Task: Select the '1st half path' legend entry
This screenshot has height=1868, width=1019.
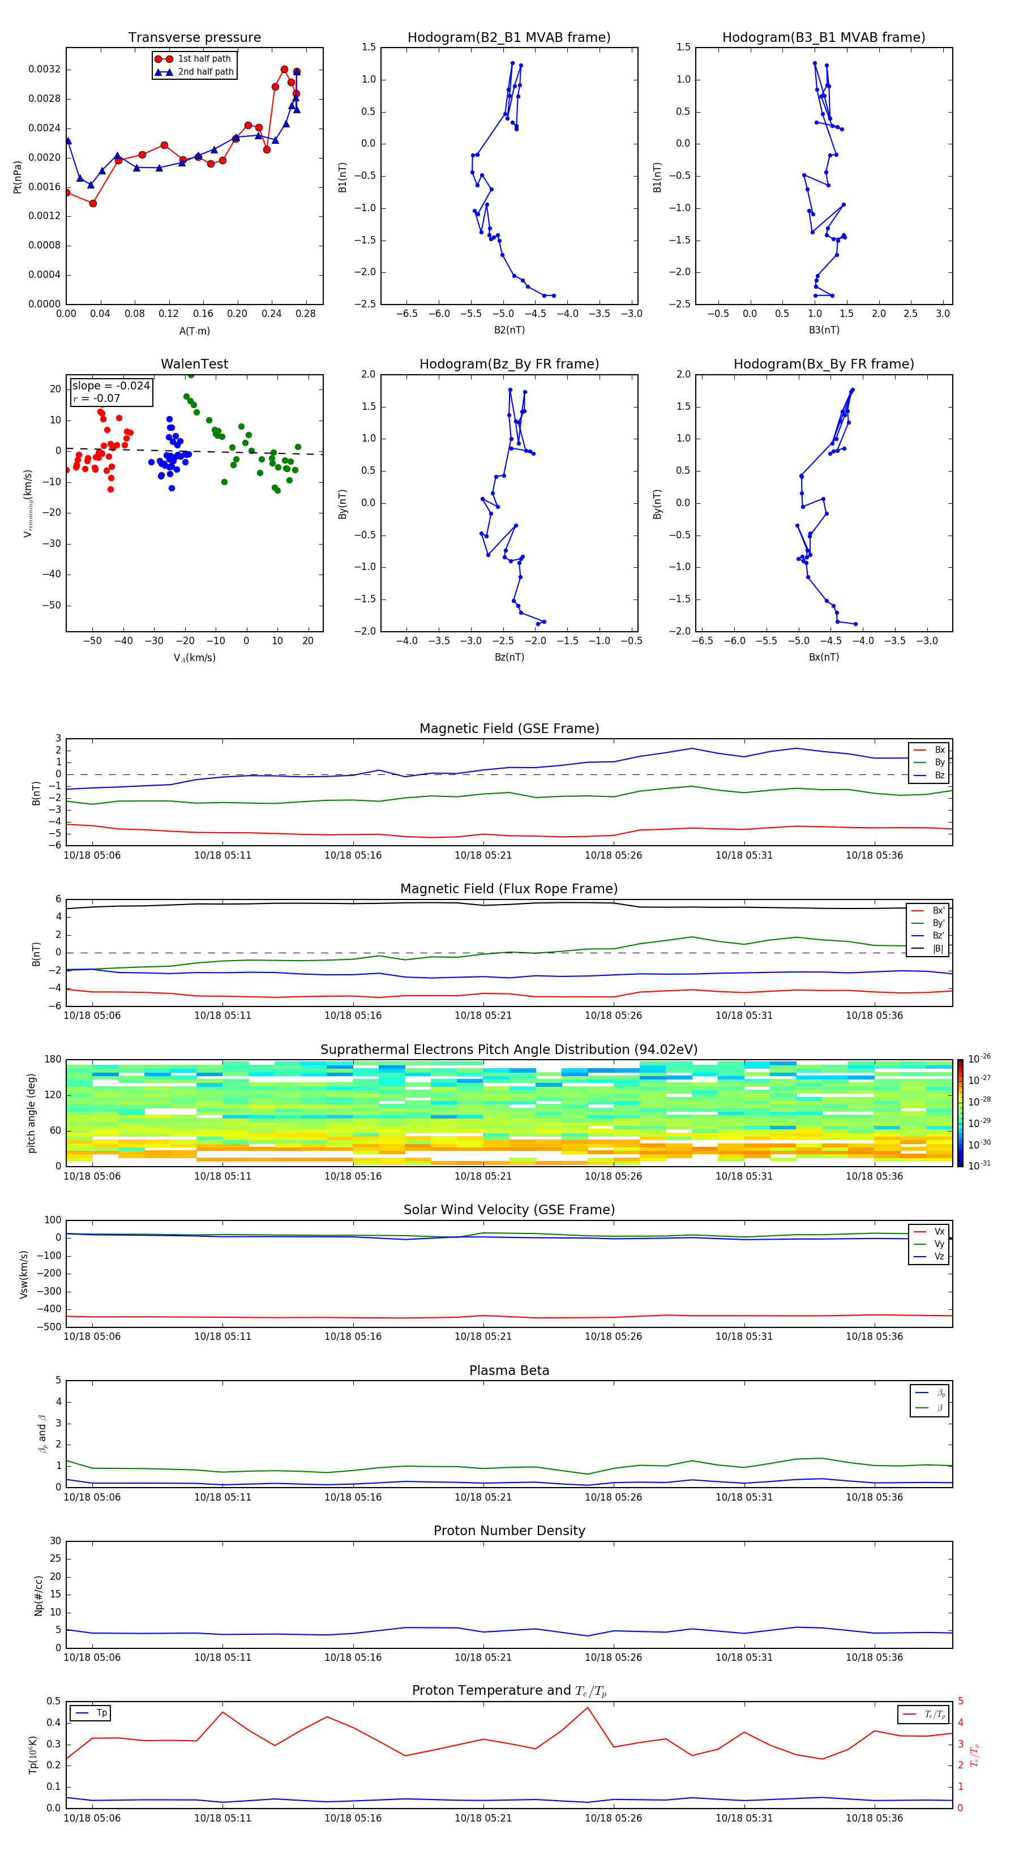Action: coord(194,59)
